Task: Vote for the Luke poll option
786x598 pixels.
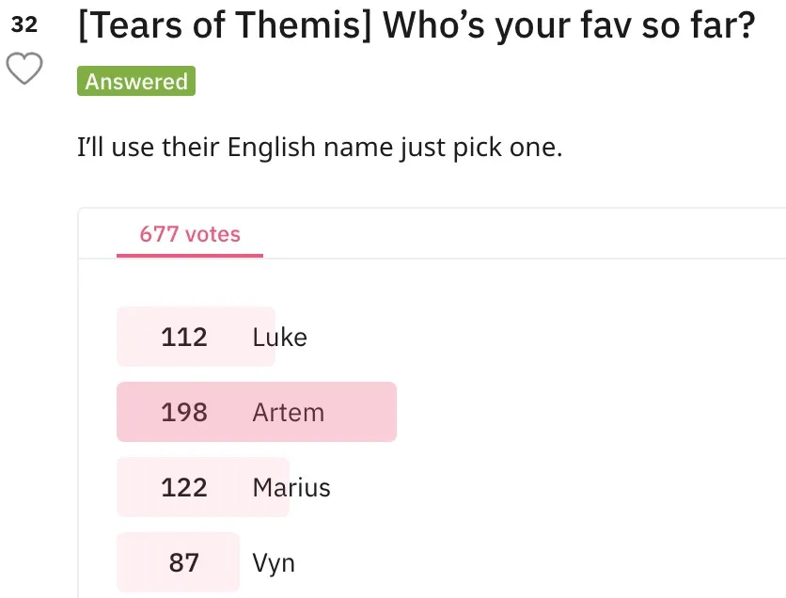Action: click(279, 337)
